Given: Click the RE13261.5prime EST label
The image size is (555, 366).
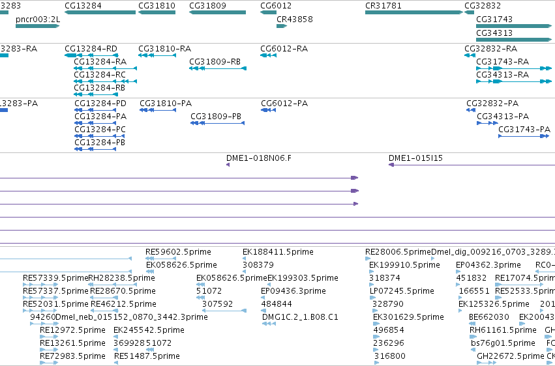Looking at the screenshot, I should 72,343.
